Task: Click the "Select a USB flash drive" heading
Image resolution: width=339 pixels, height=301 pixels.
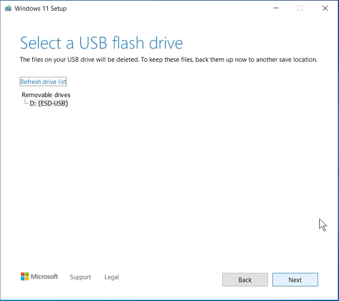Action: (x=102, y=43)
